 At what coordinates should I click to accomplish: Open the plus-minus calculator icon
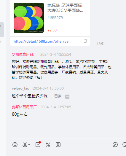48,144
